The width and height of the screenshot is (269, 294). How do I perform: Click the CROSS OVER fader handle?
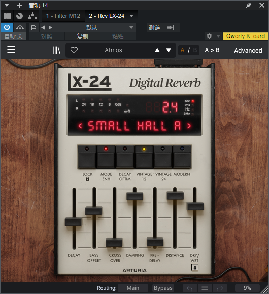tap(114, 242)
